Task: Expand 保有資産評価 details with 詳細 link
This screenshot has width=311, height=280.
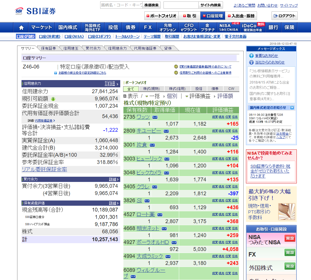Action: 114,203
